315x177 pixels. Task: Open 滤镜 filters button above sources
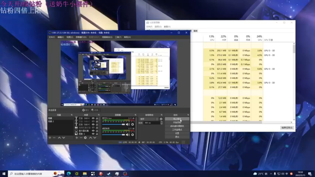(95, 110)
